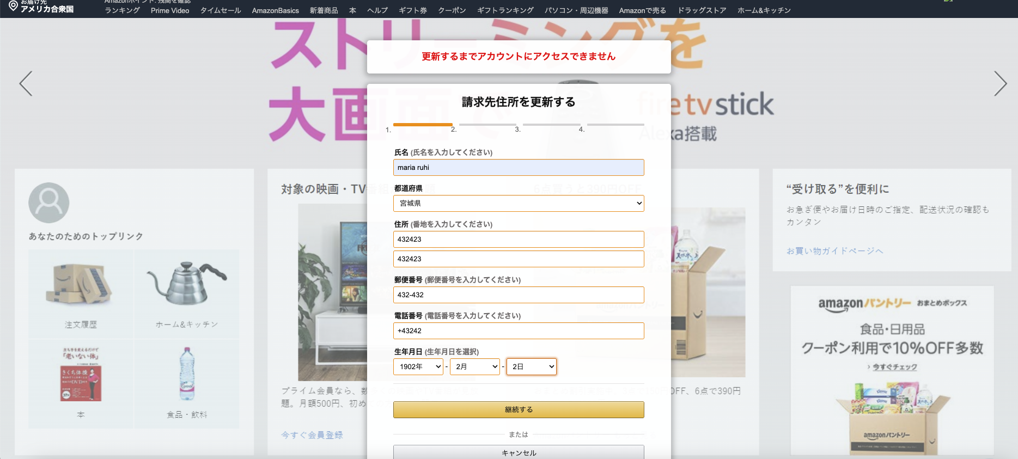
Task: Go to previous carousel banner arrow
Action: click(26, 83)
